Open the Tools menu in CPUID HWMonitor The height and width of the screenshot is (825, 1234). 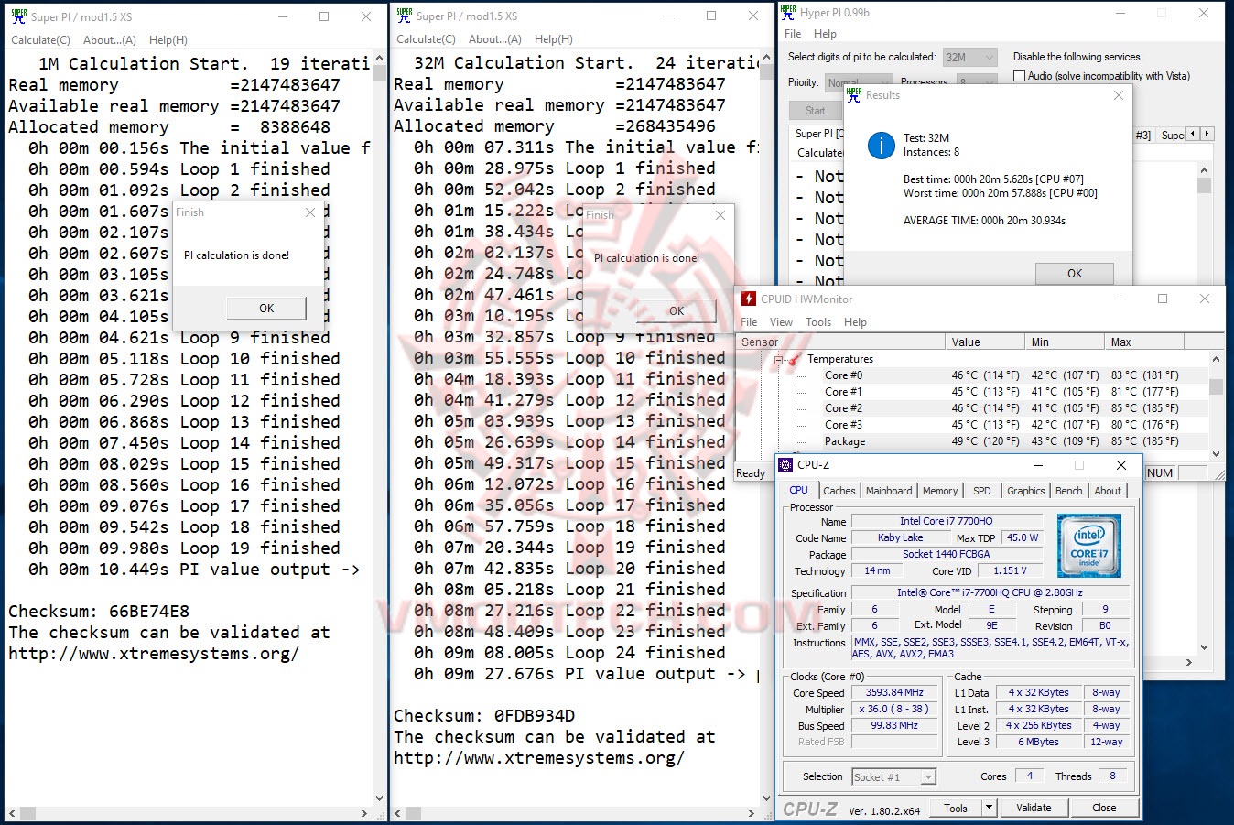tap(818, 322)
